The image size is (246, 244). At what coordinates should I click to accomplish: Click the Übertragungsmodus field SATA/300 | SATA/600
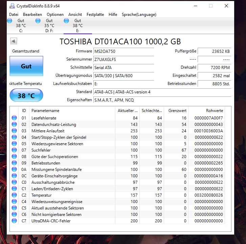tap(124, 76)
